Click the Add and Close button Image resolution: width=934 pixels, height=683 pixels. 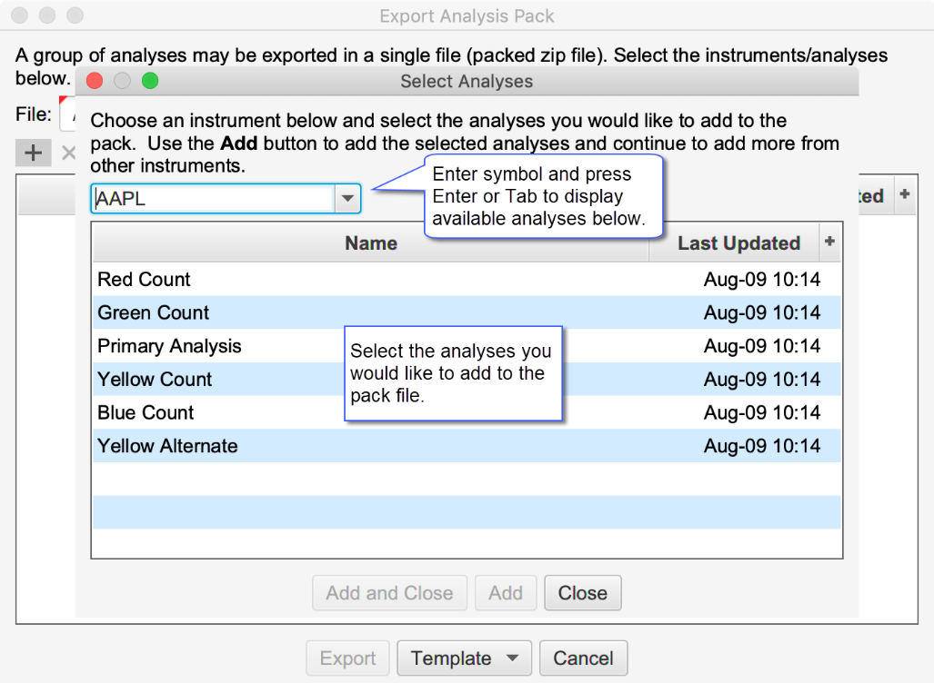(x=389, y=593)
